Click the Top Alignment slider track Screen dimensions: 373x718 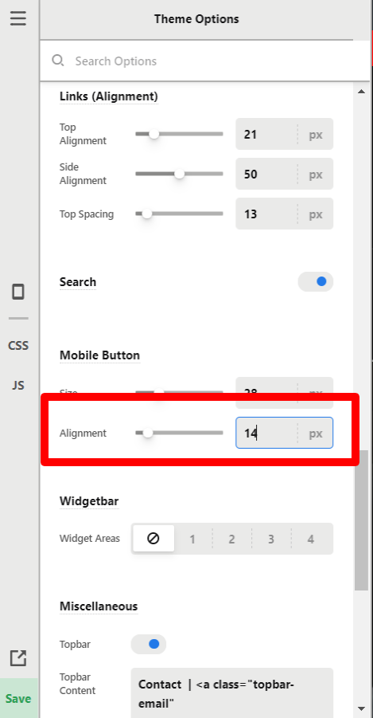click(179, 134)
